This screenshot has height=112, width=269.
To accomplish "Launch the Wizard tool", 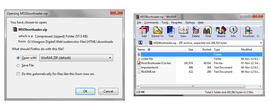I will (221, 32).
